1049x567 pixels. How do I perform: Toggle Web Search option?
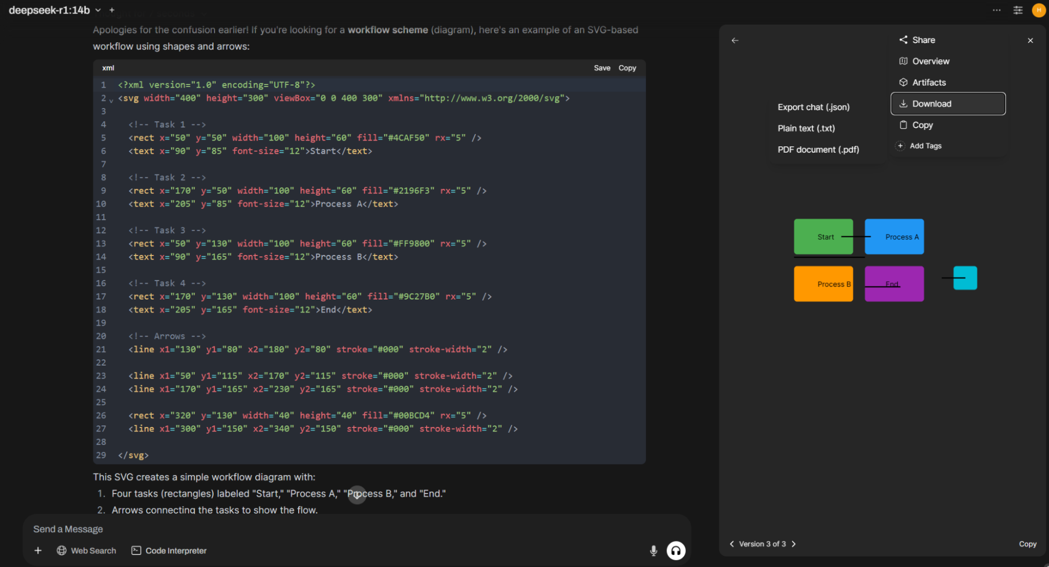pyautogui.click(x=87, y=551)
